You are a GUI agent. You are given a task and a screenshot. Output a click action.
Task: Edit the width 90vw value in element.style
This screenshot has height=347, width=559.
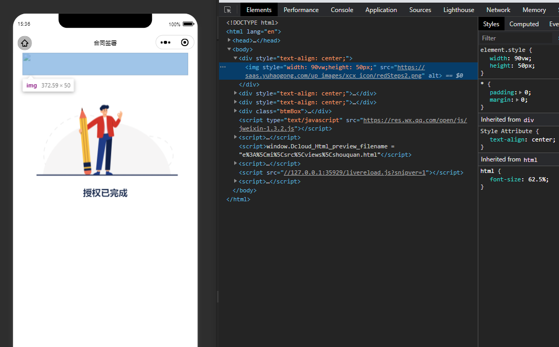[x=522, y=58]
